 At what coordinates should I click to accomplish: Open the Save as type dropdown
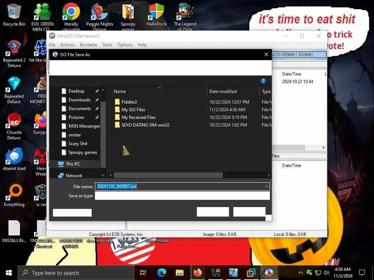pyautogui.click(x=182, y=196)
